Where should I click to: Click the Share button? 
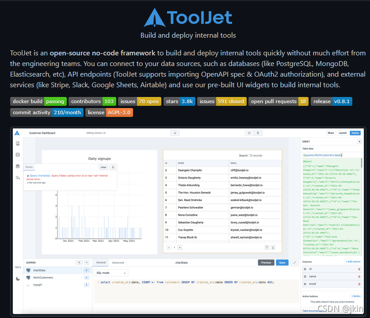pos(331,133)
